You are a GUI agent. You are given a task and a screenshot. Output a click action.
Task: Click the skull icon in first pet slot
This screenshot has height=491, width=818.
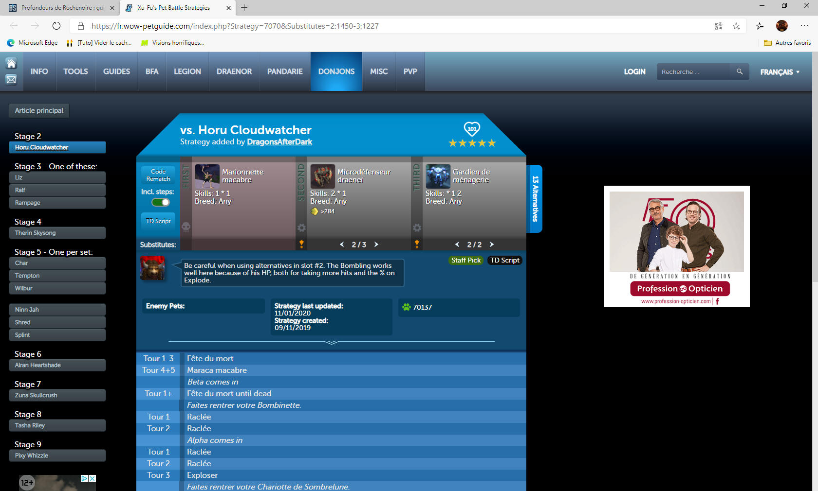pyautogui.click(x=186, y=227)
